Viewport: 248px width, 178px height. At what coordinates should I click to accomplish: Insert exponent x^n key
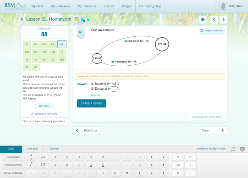point(31,165)
